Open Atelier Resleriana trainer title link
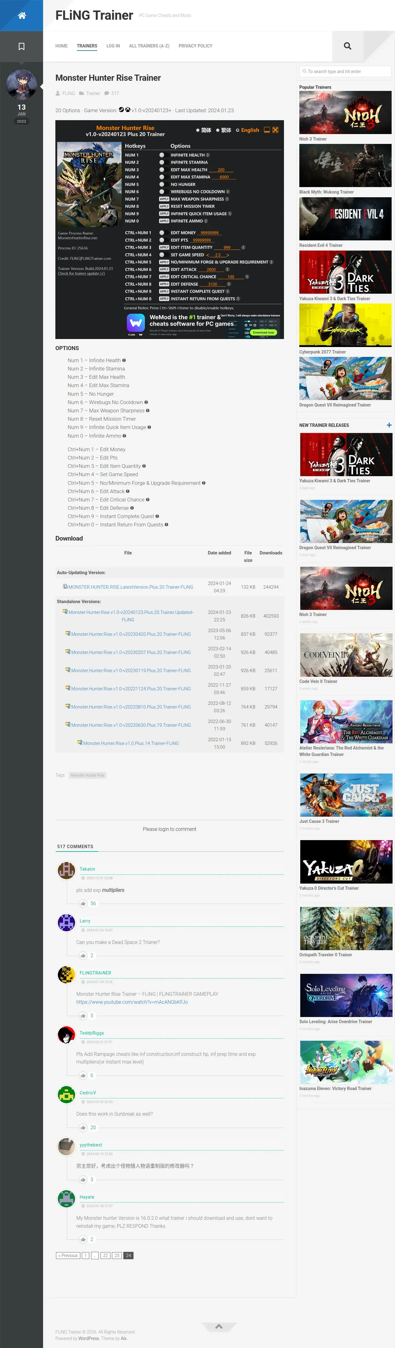 (342, 751)
